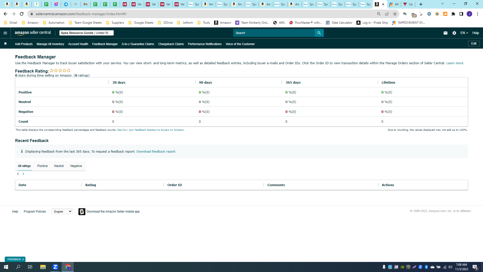Bookmark this page with the star icon
The image size is (483, 272).
395,14
